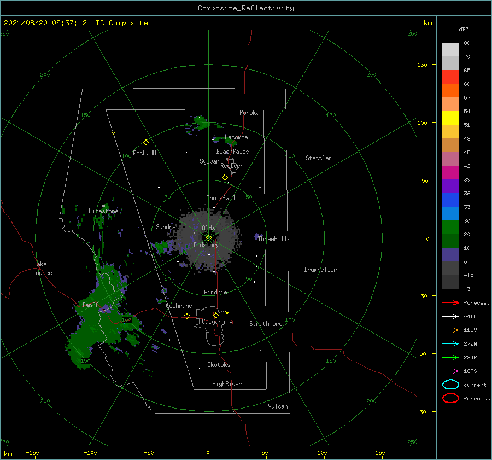Select the yellow 54 dBZ color swatch
This screenshot has width=492, height=460.
point(450,118)
